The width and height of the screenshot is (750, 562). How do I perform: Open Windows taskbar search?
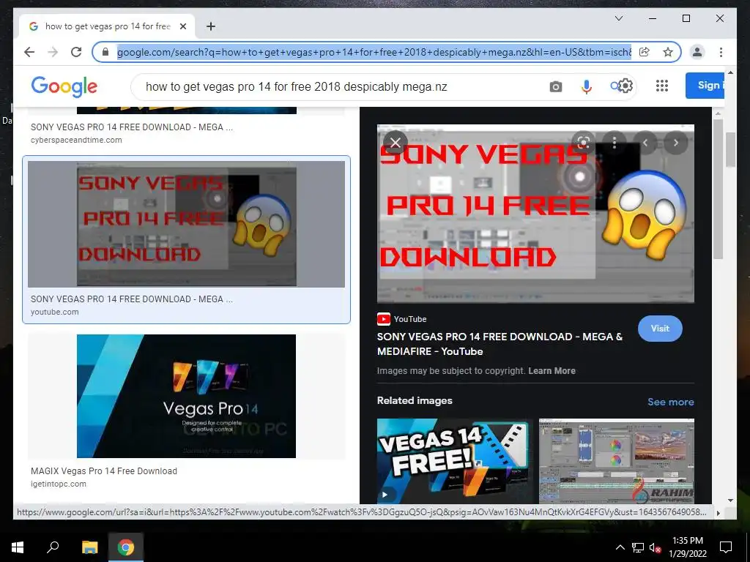(x=53, y=547)
